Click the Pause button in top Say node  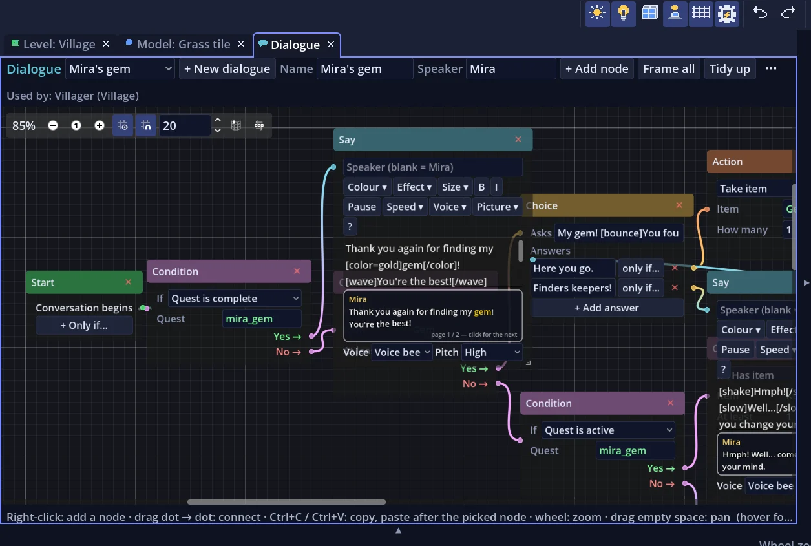pos(362,207)
